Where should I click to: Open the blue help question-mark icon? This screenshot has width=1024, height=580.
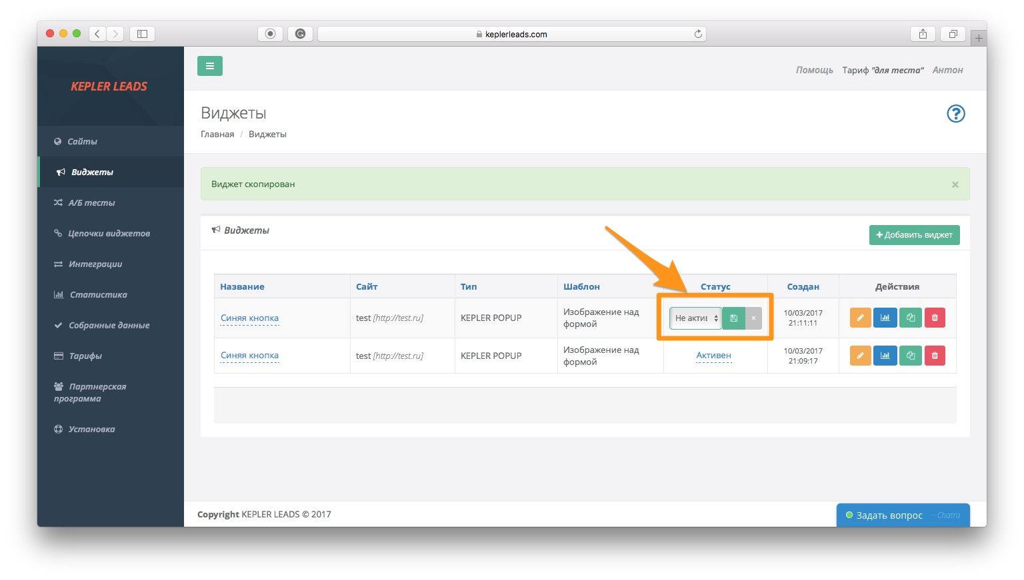tap(956, 114)
